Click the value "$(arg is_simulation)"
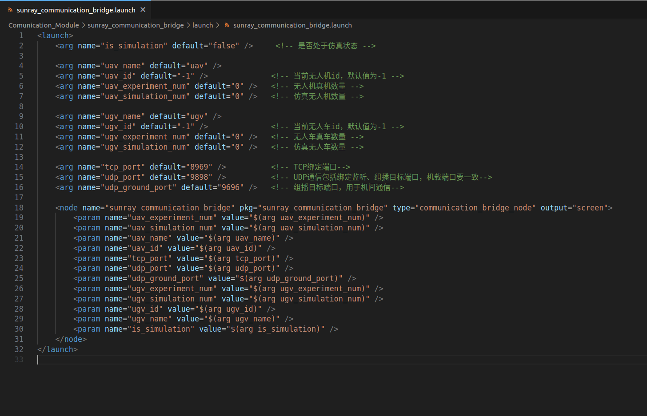Screen dimensions: 647x416 (276, 329)
